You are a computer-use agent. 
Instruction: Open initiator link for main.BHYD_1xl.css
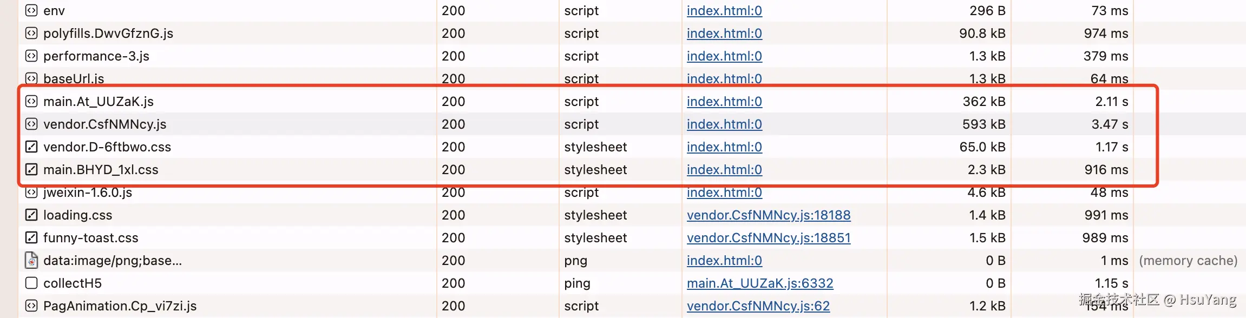point(724,169)
